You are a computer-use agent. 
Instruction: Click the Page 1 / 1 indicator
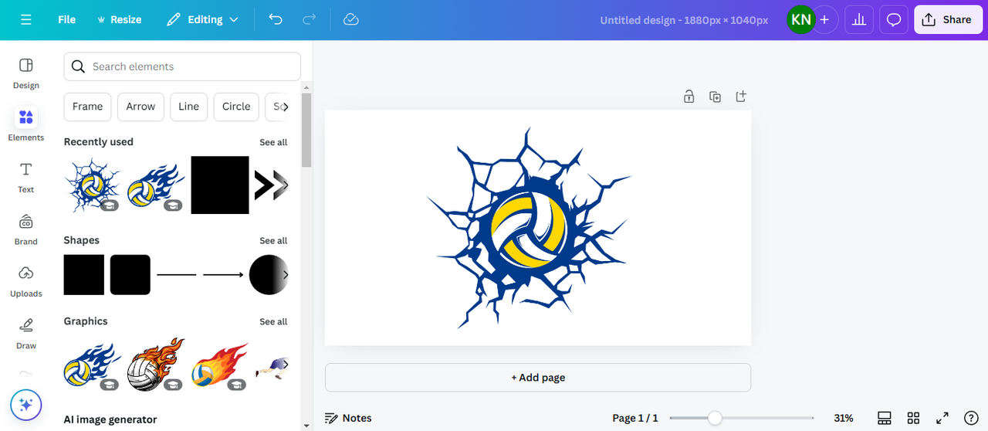(x=635, y=418)
